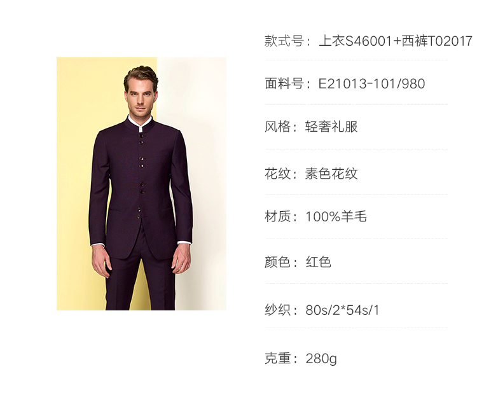Click the jacket's stand collar in photo
Screen dimensions: 477x395
coord(141,125)
